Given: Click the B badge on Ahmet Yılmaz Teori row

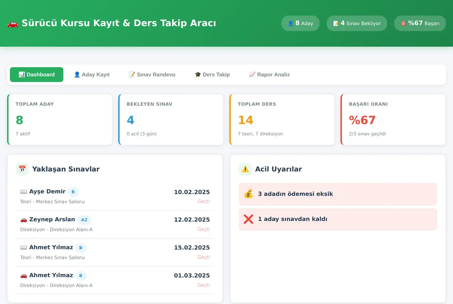Looking at the screenshot, I should tap(81, 248).
